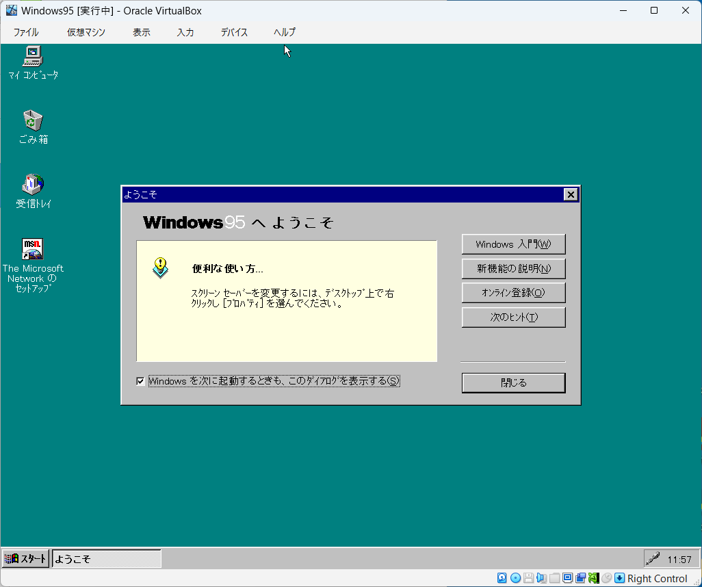Viewport: 702px width, 587px height.
Task: Click the pen icon in system tray
Action: pos(653,558)
